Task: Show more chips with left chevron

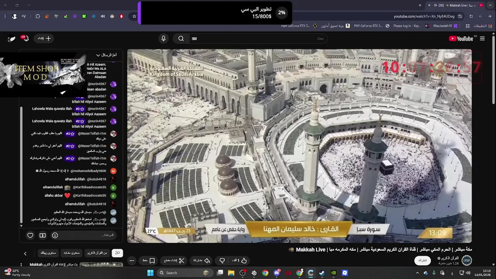Action: (25, 253)
